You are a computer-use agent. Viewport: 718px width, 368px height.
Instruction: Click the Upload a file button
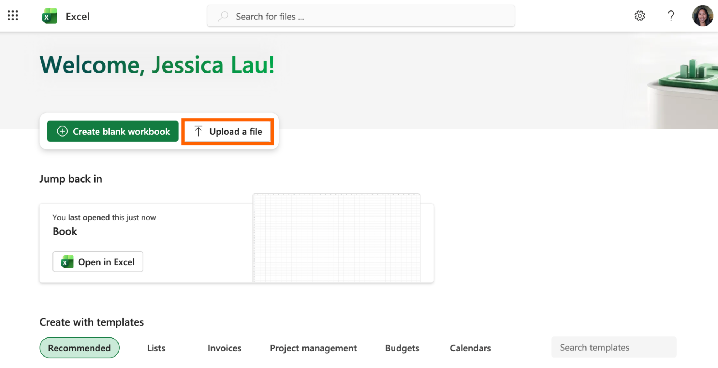pos(228,132)
